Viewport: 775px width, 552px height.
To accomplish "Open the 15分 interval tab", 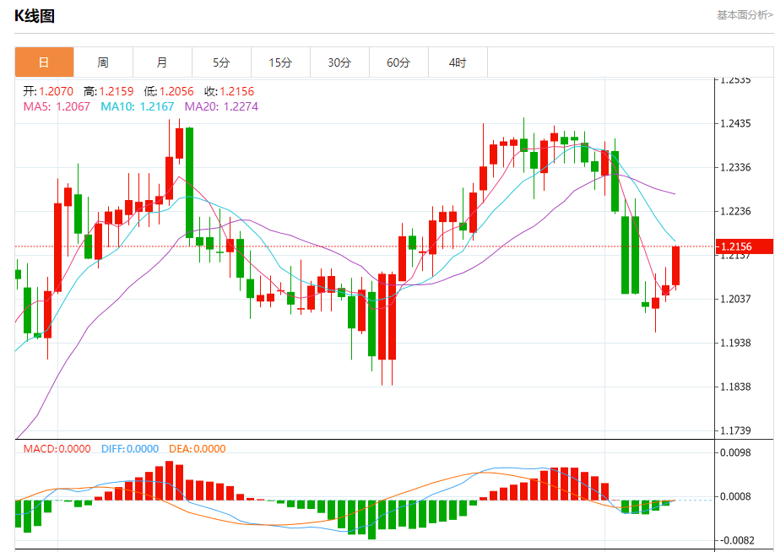I will (x=280, y=62).
